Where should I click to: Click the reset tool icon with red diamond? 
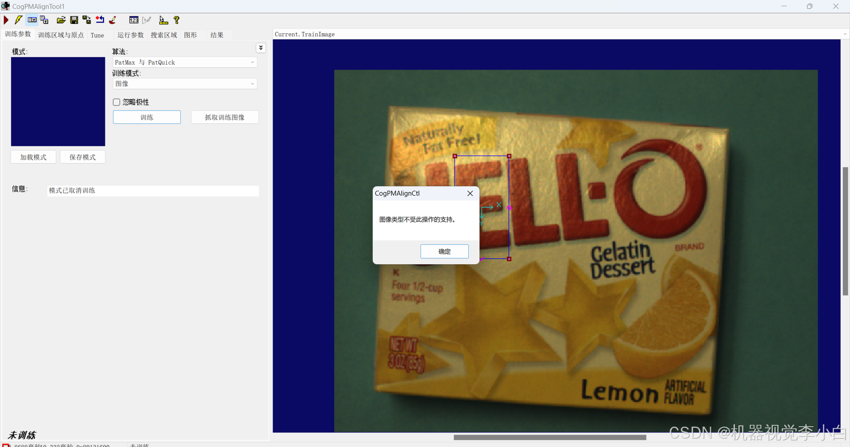click(x=100, y=20)
